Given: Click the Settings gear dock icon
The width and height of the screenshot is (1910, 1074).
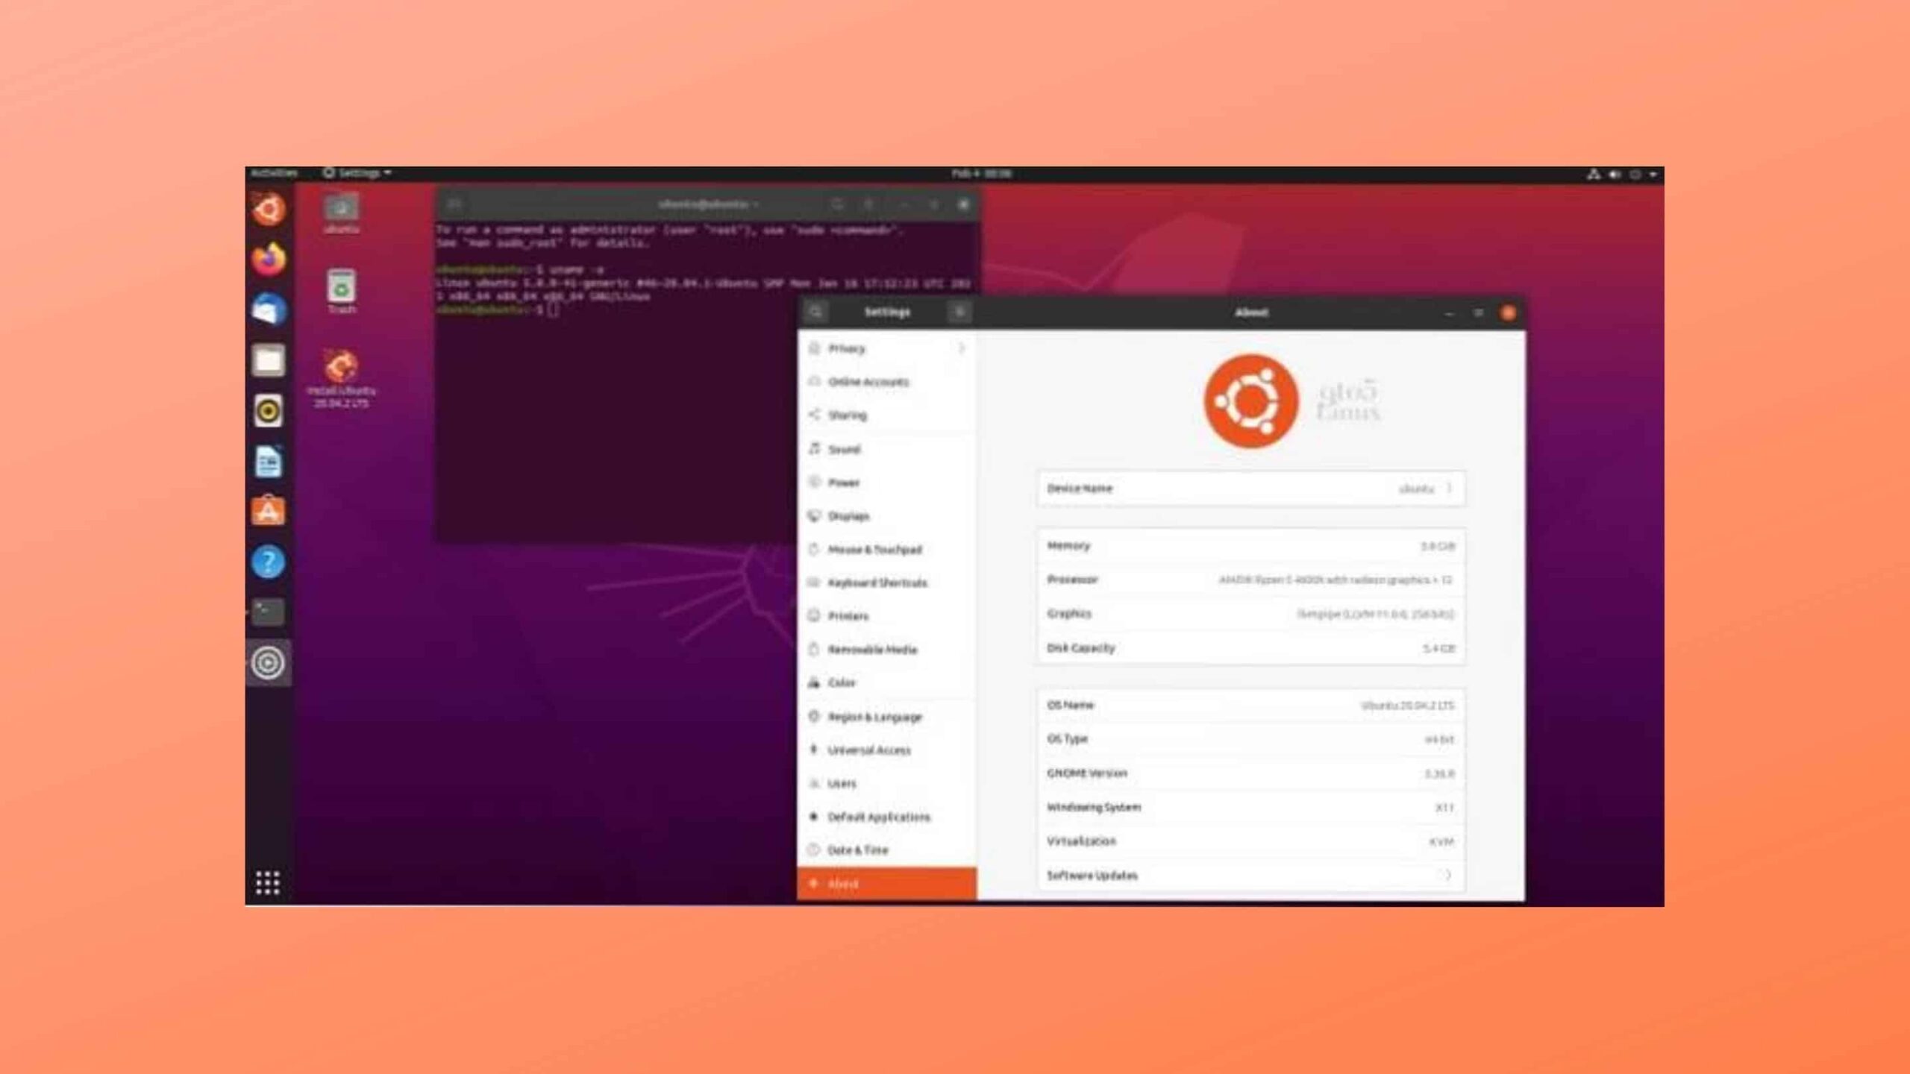Looking at the screenshot, I should point(269,662).
